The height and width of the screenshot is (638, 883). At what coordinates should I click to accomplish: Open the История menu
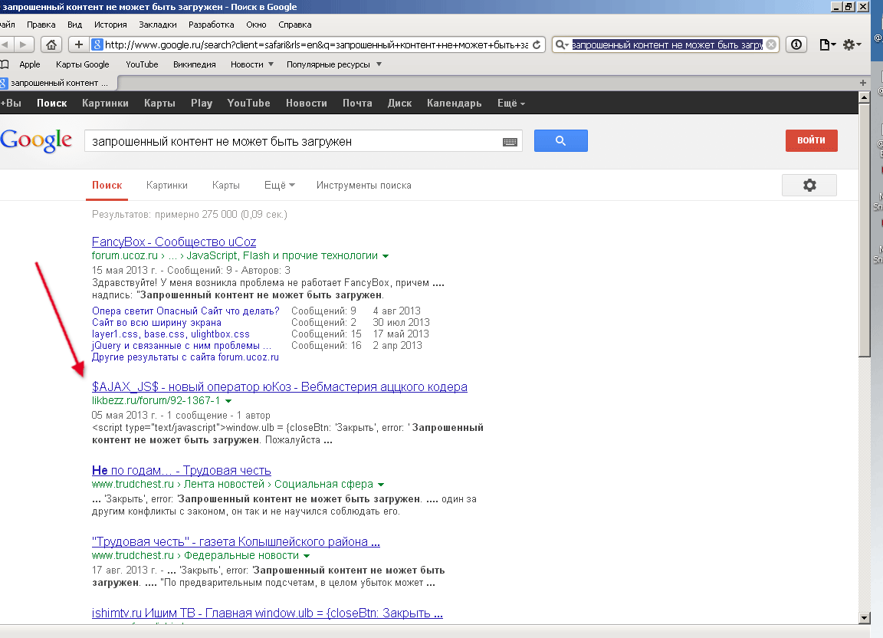click(x=110, y=25)
